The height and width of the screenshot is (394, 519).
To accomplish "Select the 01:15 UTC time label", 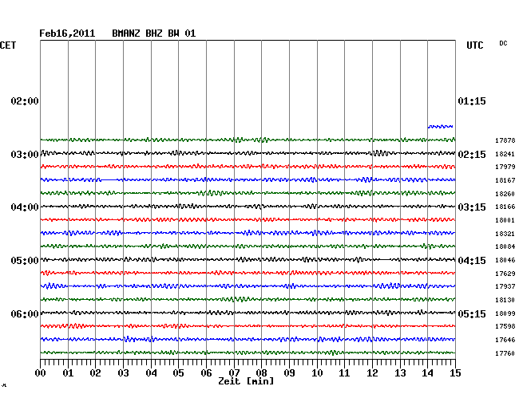I will tap(472, 101).
